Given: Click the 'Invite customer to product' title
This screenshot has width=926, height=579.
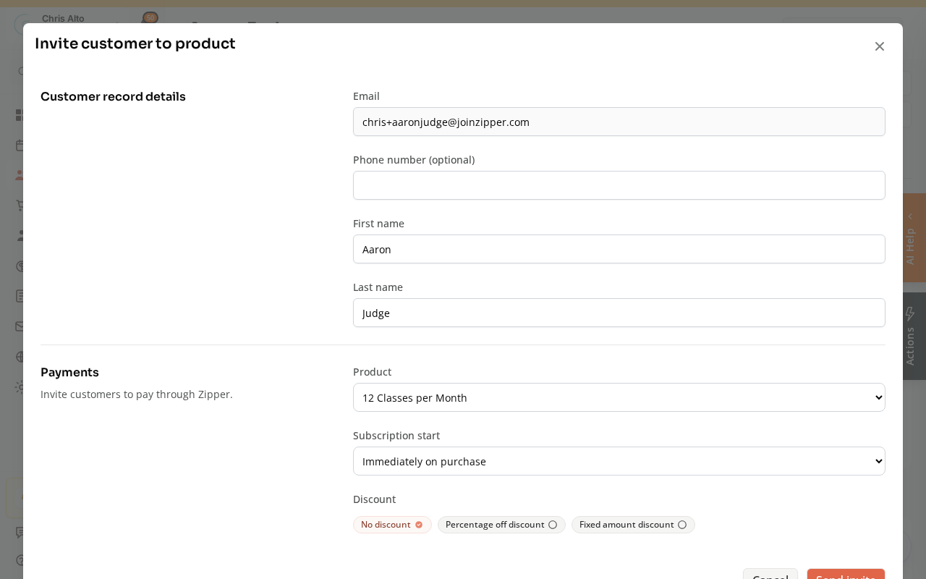Looking at the screenshot, I should 135,43.
